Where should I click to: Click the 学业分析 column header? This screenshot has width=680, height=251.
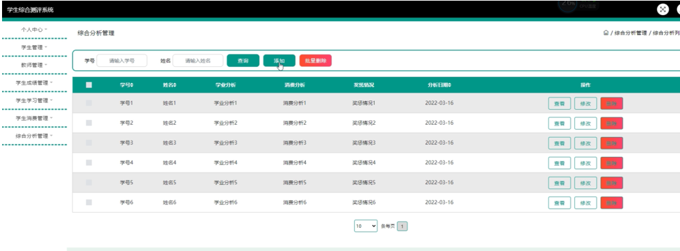pyautogui.click(x=225, y=85)
